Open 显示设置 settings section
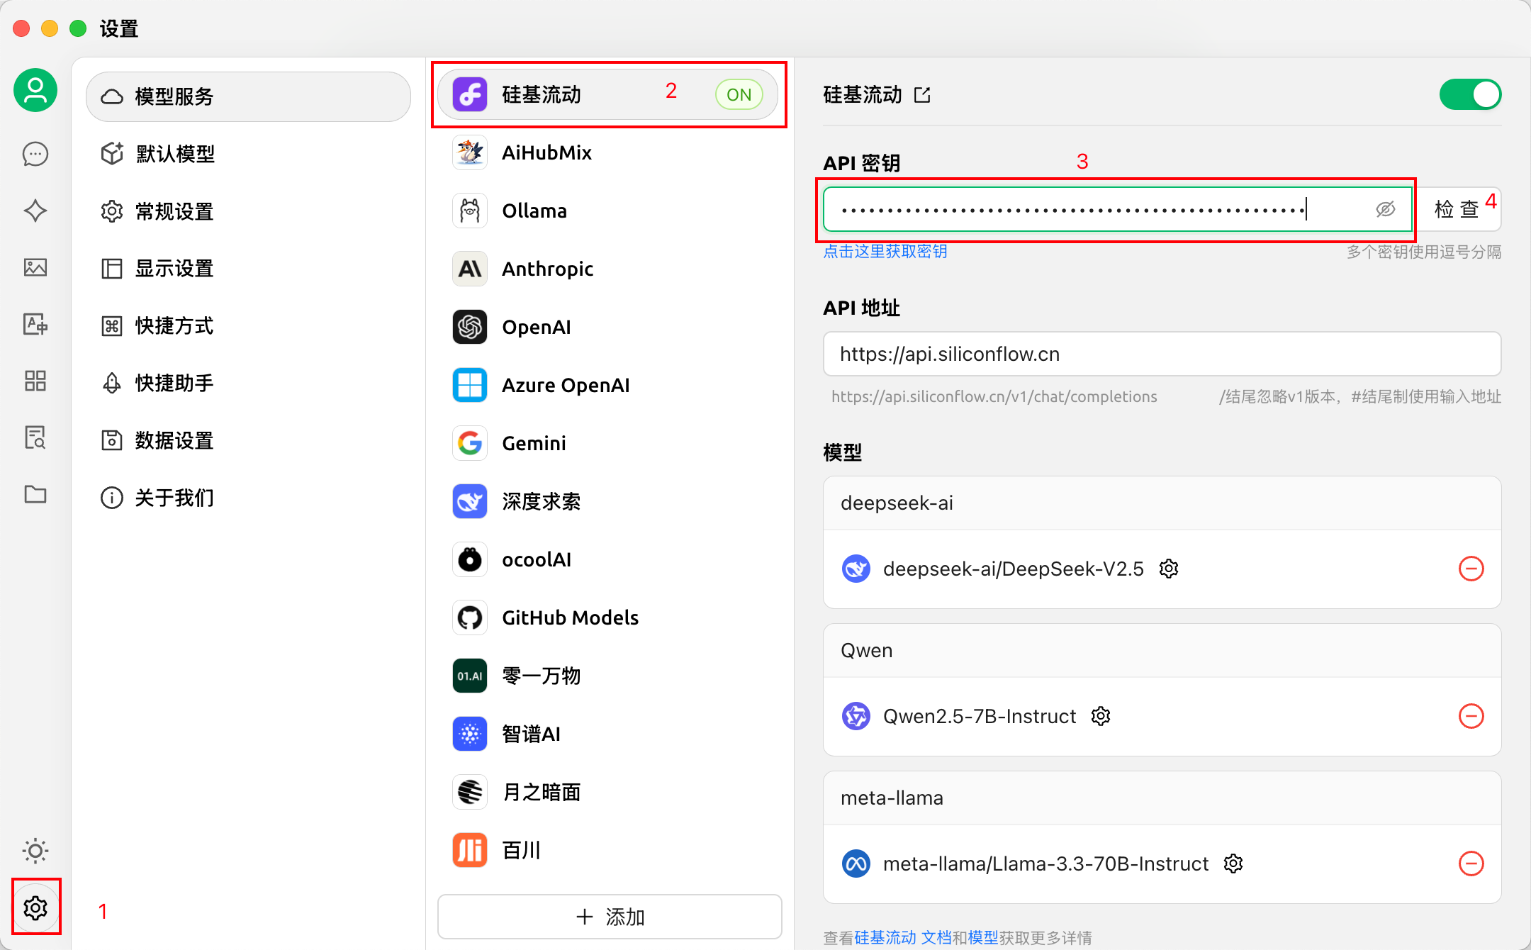Image resolution: width=1531 pixels, height=950 pixels. 174,269
